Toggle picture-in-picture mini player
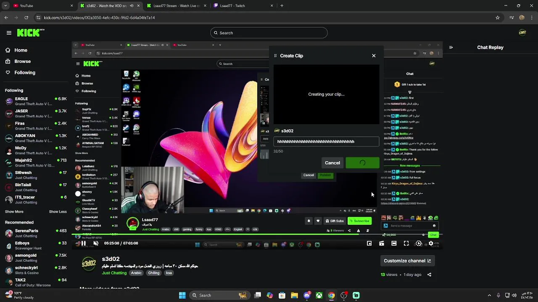Screen dimensions: 538x302 tap(369, 243)
